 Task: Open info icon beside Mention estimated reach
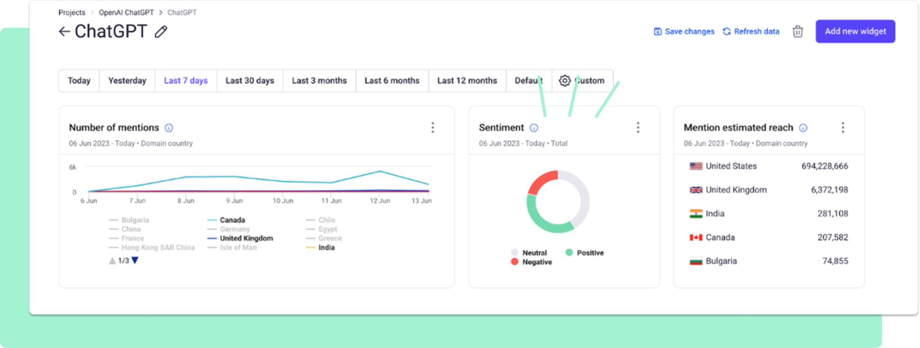coord(803,128)
